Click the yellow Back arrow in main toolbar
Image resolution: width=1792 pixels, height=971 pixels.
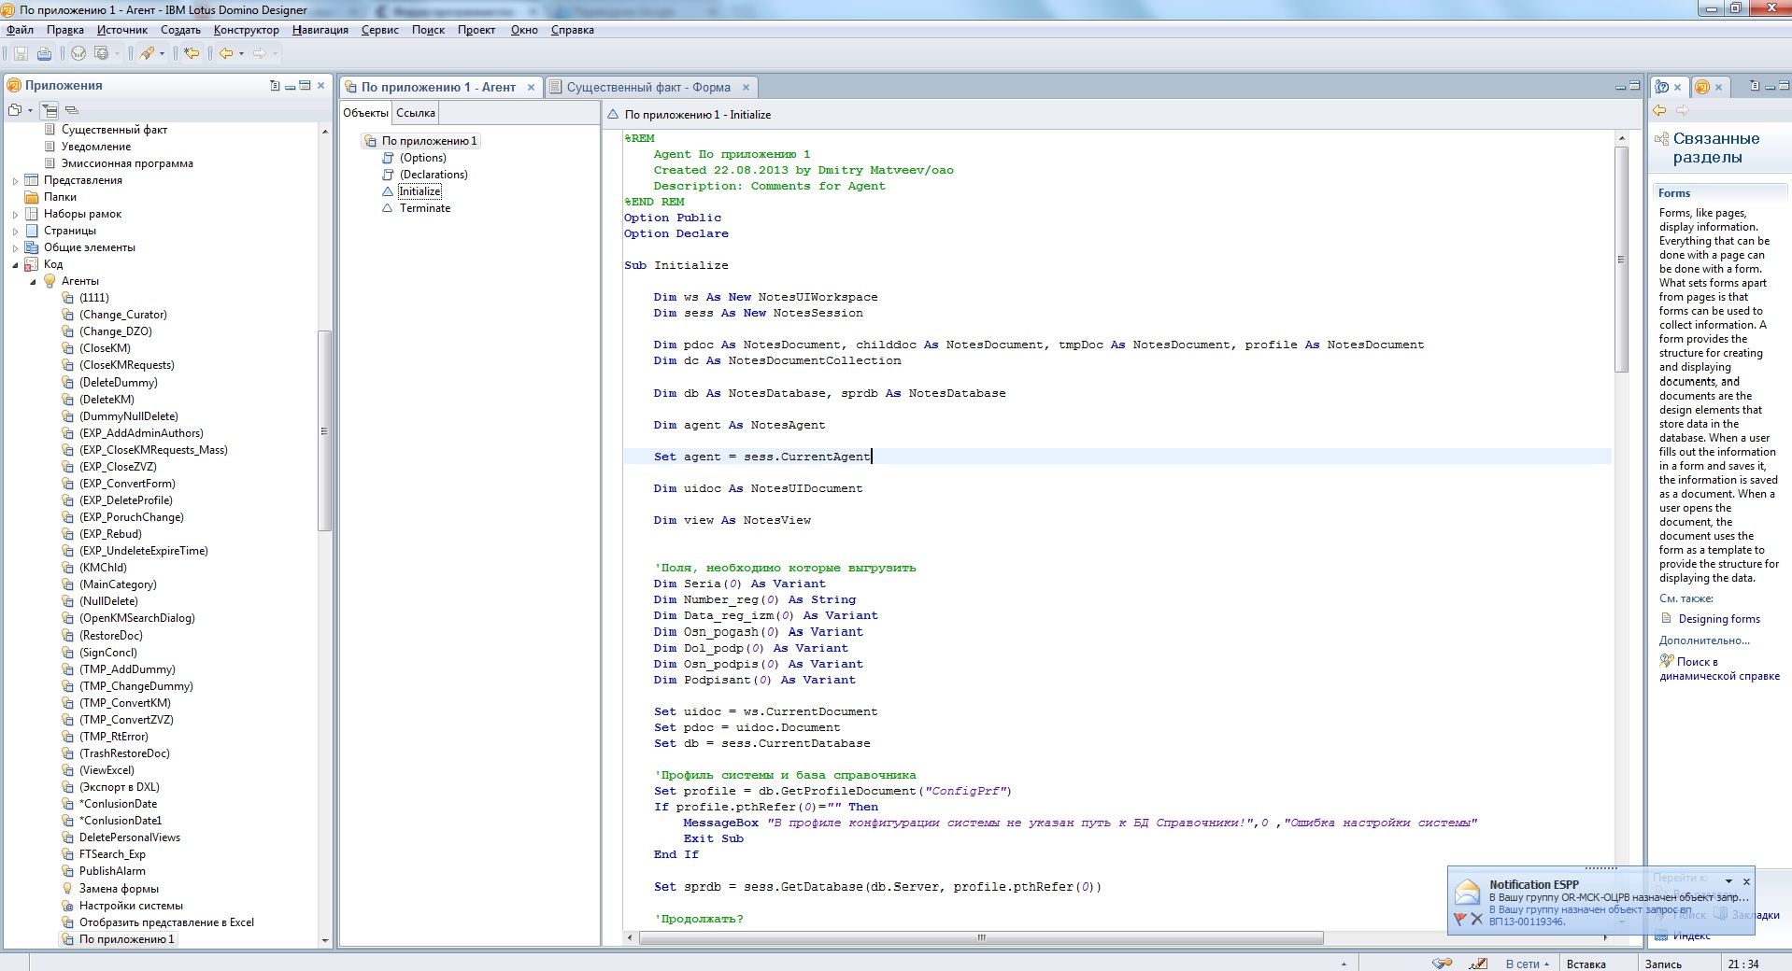pos(226,54)
